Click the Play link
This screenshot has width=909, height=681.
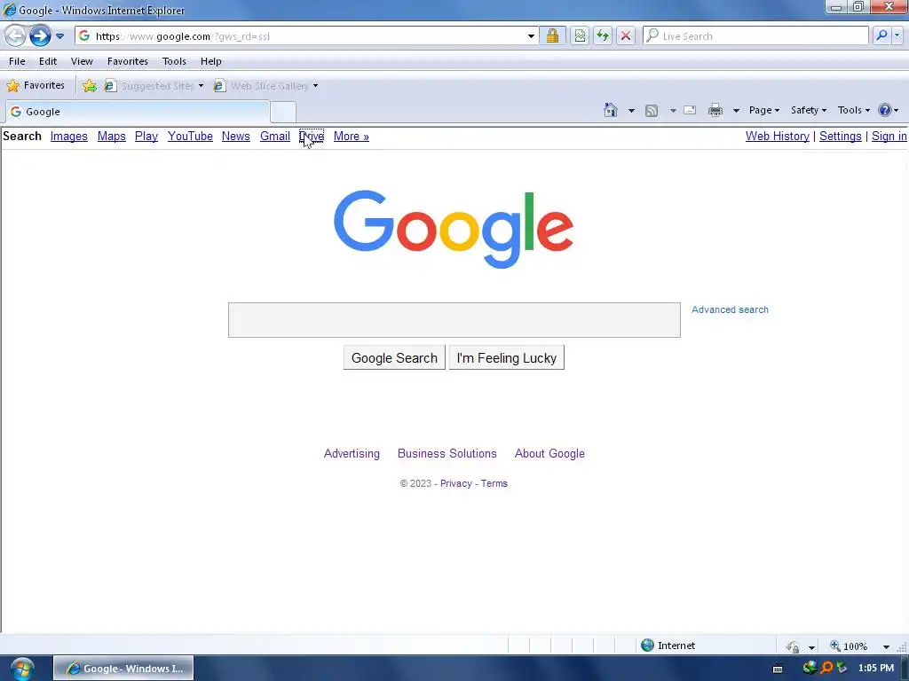point(146,136)
